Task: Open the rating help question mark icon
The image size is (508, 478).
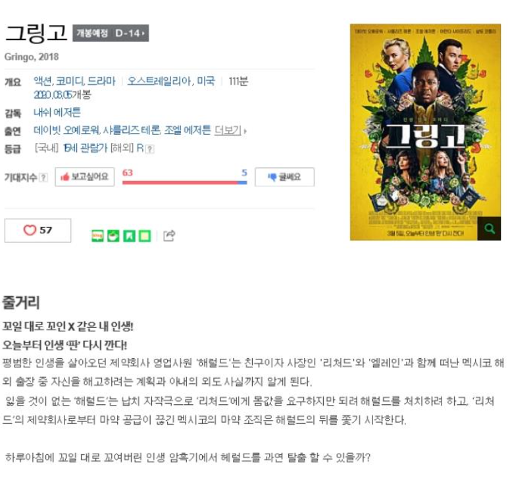Action: pos(149,149)
